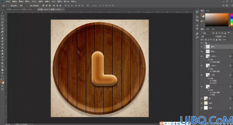Toggle show transform controls checkbox
Image resolution: width=233 pixels, height=125 pixels.
[x=29, y=6]
